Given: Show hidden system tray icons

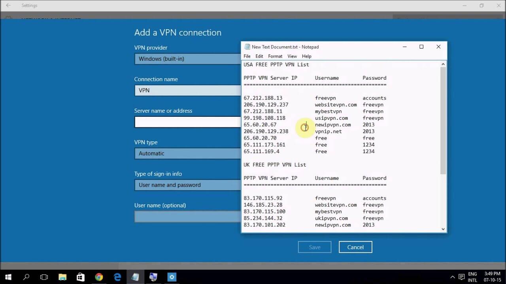Looking at the screenshot, I should (x=453, y=277).
